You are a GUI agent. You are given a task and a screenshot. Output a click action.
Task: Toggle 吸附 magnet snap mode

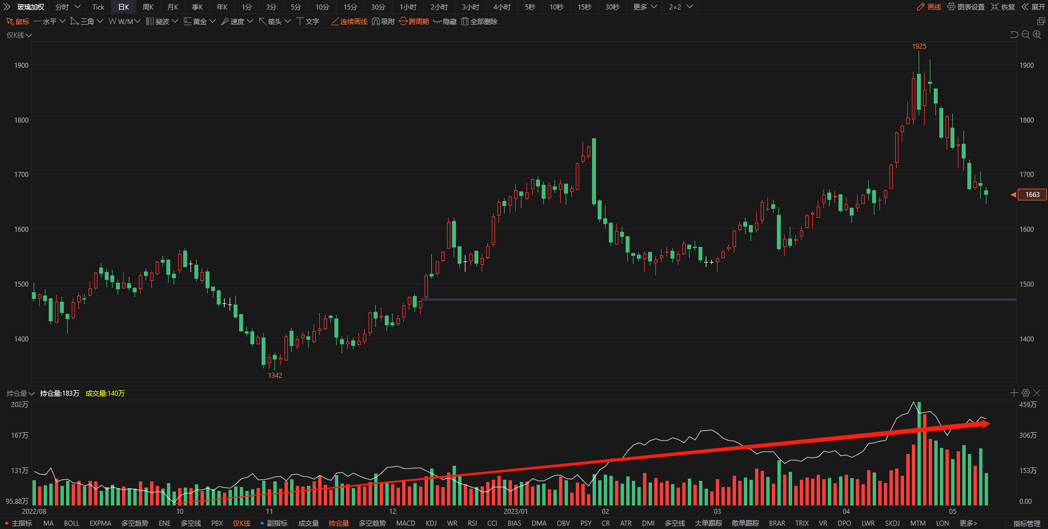click(x=383, y=21)
